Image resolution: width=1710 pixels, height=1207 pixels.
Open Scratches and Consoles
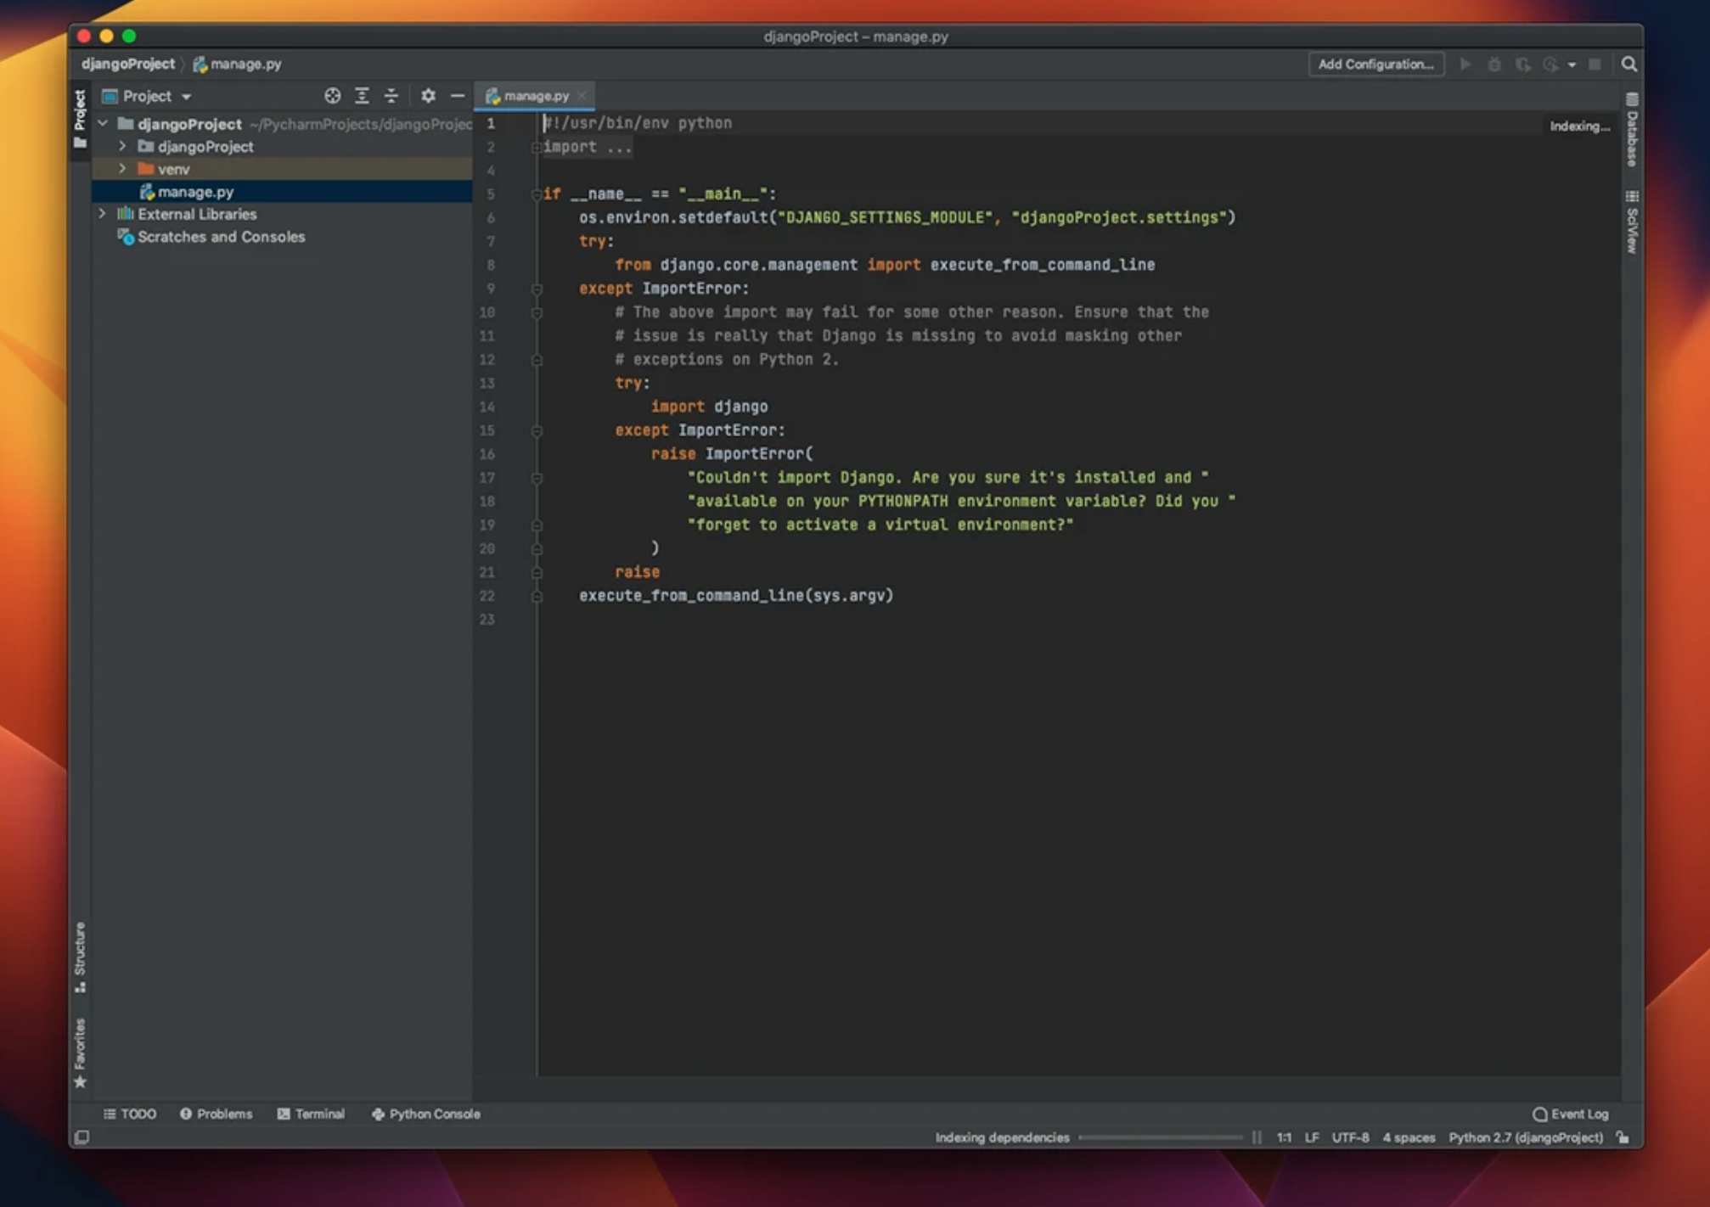[x=220, y=237]
